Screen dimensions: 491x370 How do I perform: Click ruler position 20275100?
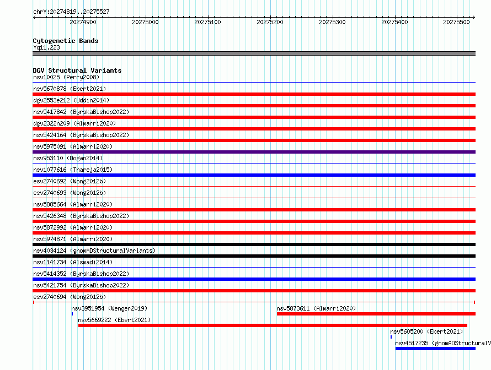click(207, 22)
